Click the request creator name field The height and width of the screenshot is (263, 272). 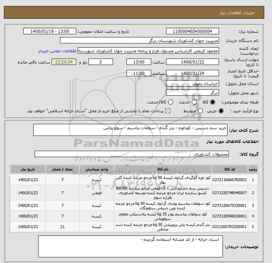point(148,51)
